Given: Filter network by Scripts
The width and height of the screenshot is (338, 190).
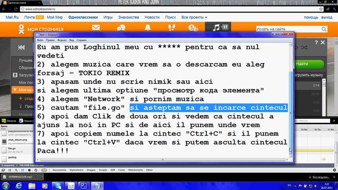Looking at the screenshot, I should [103, 170].
